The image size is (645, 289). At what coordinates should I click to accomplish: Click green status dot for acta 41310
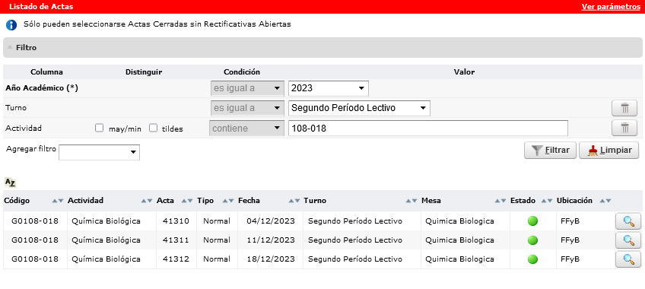click(532, 221)
